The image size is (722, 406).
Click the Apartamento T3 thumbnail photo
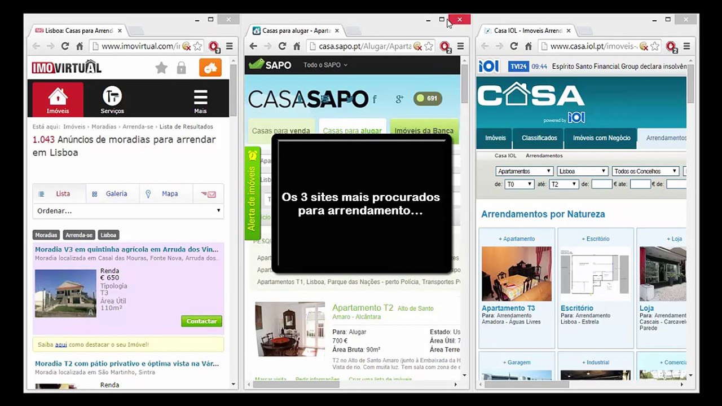tap(516, 273)
